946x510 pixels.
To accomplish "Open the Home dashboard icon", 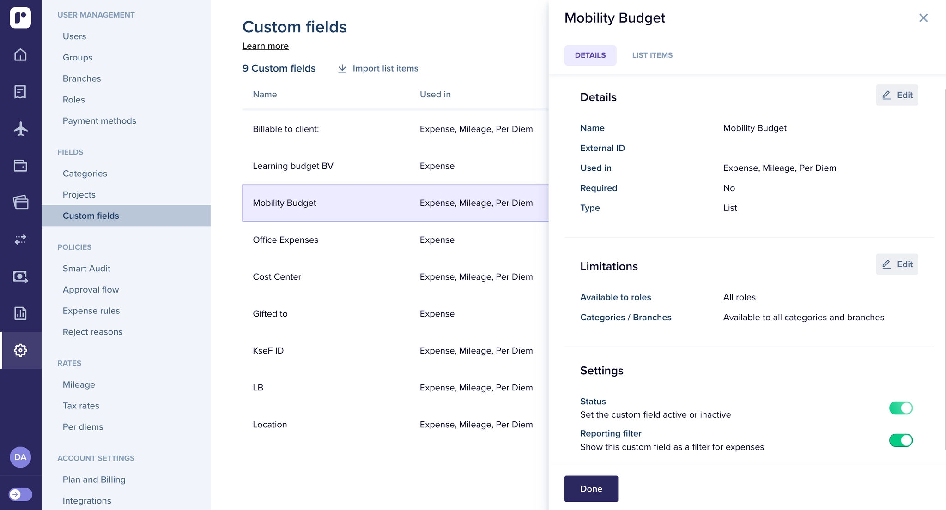I will coord(20,55).
